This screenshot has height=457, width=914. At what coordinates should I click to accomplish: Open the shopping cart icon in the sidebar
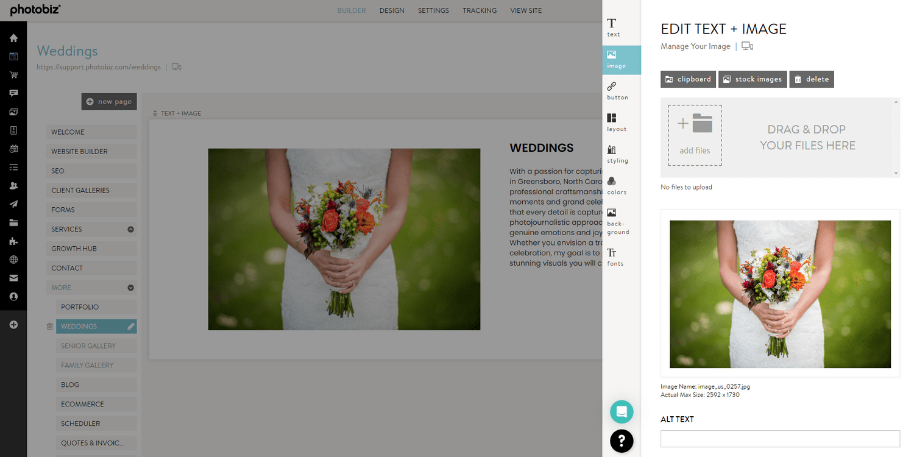pyautogui.click(x=13, y=74)
